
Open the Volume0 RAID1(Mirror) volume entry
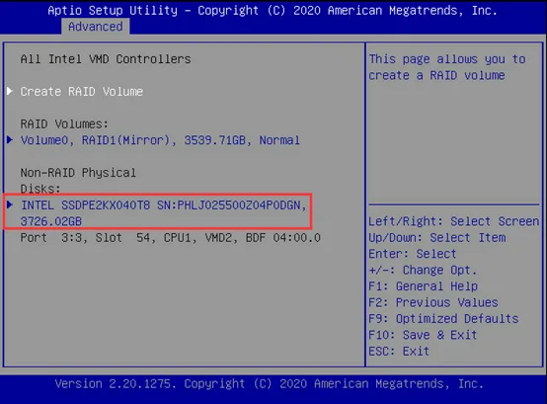coord(160,140)
